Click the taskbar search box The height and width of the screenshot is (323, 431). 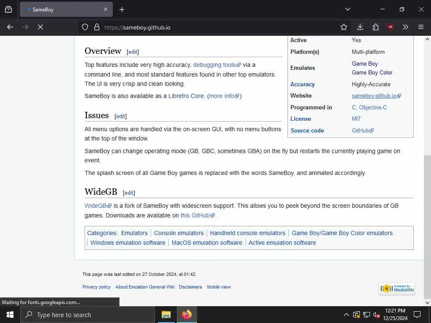pyautogui.click(x=88, y=315)
